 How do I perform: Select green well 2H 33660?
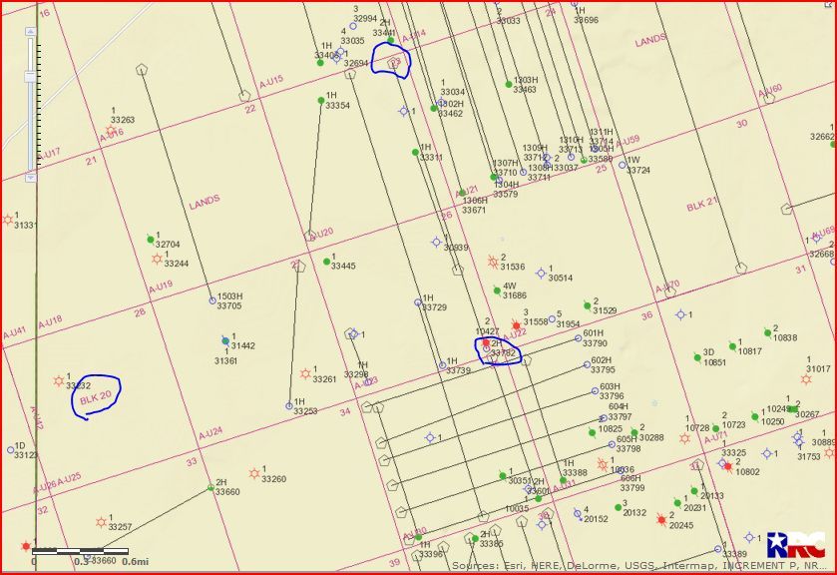(x=210, y=487)
